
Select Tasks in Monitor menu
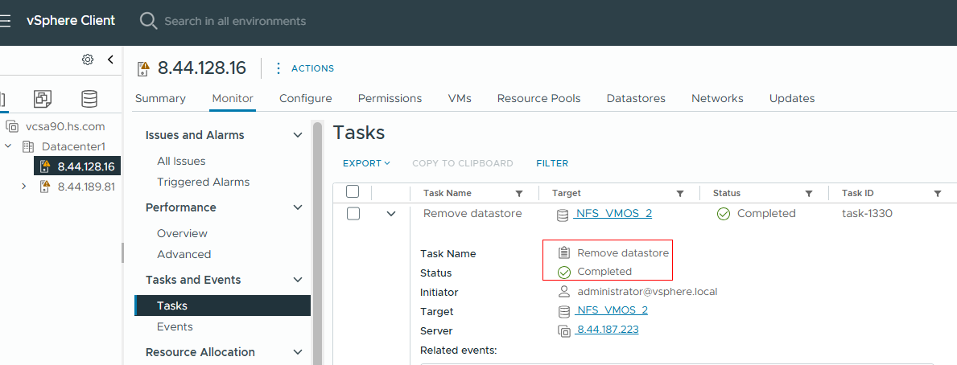222,306
